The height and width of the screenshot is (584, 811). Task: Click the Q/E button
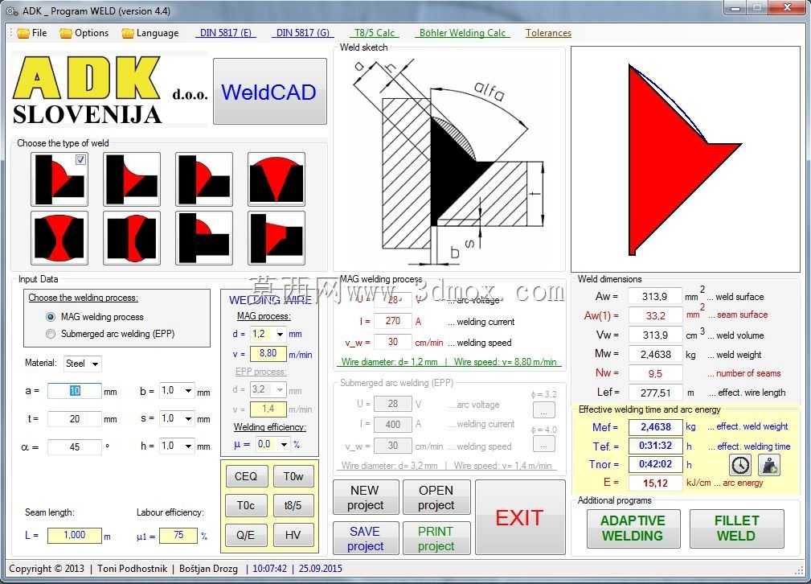click(x=246, y=535)
